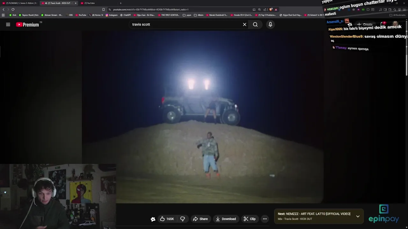Click the music note media control icon
The image size is (408, 229).
coord(380,10)
